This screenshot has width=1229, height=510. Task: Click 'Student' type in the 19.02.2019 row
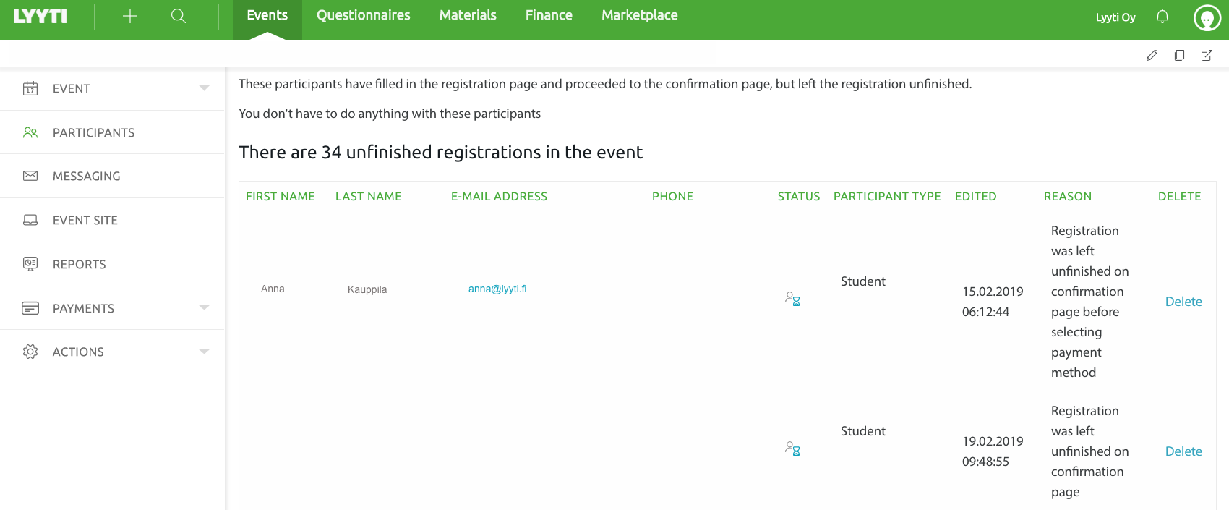(x=863, y=431)
